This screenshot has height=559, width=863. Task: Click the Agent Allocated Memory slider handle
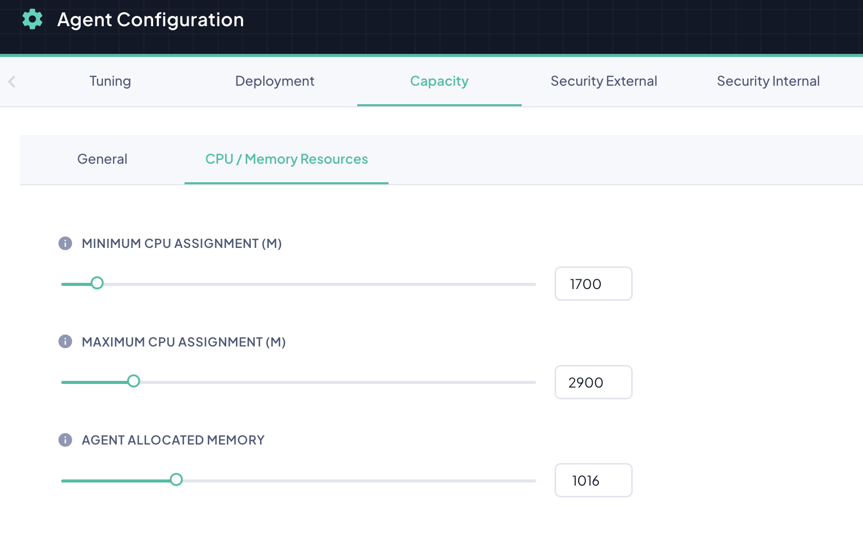[x=176, y=480]
